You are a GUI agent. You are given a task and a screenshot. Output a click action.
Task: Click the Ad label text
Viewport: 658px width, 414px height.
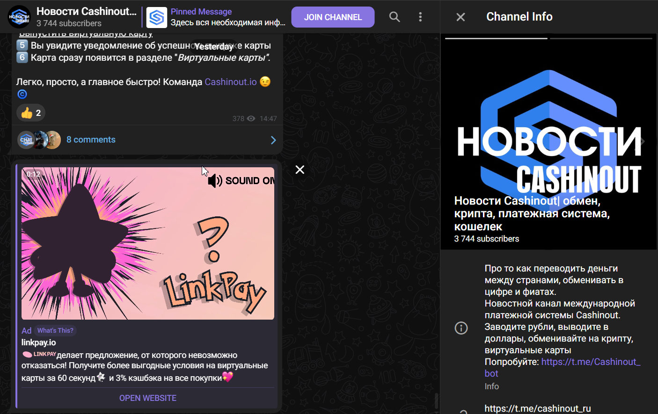coord(26,331)
